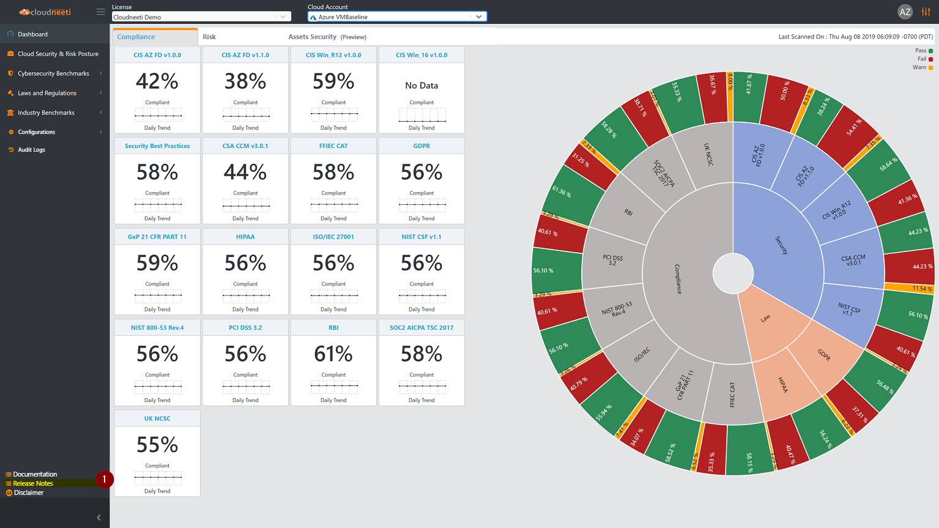Open the filter settings sliders icon
Image resolution: width=939 pixels, height=528 pixels.
click(926, 12)
